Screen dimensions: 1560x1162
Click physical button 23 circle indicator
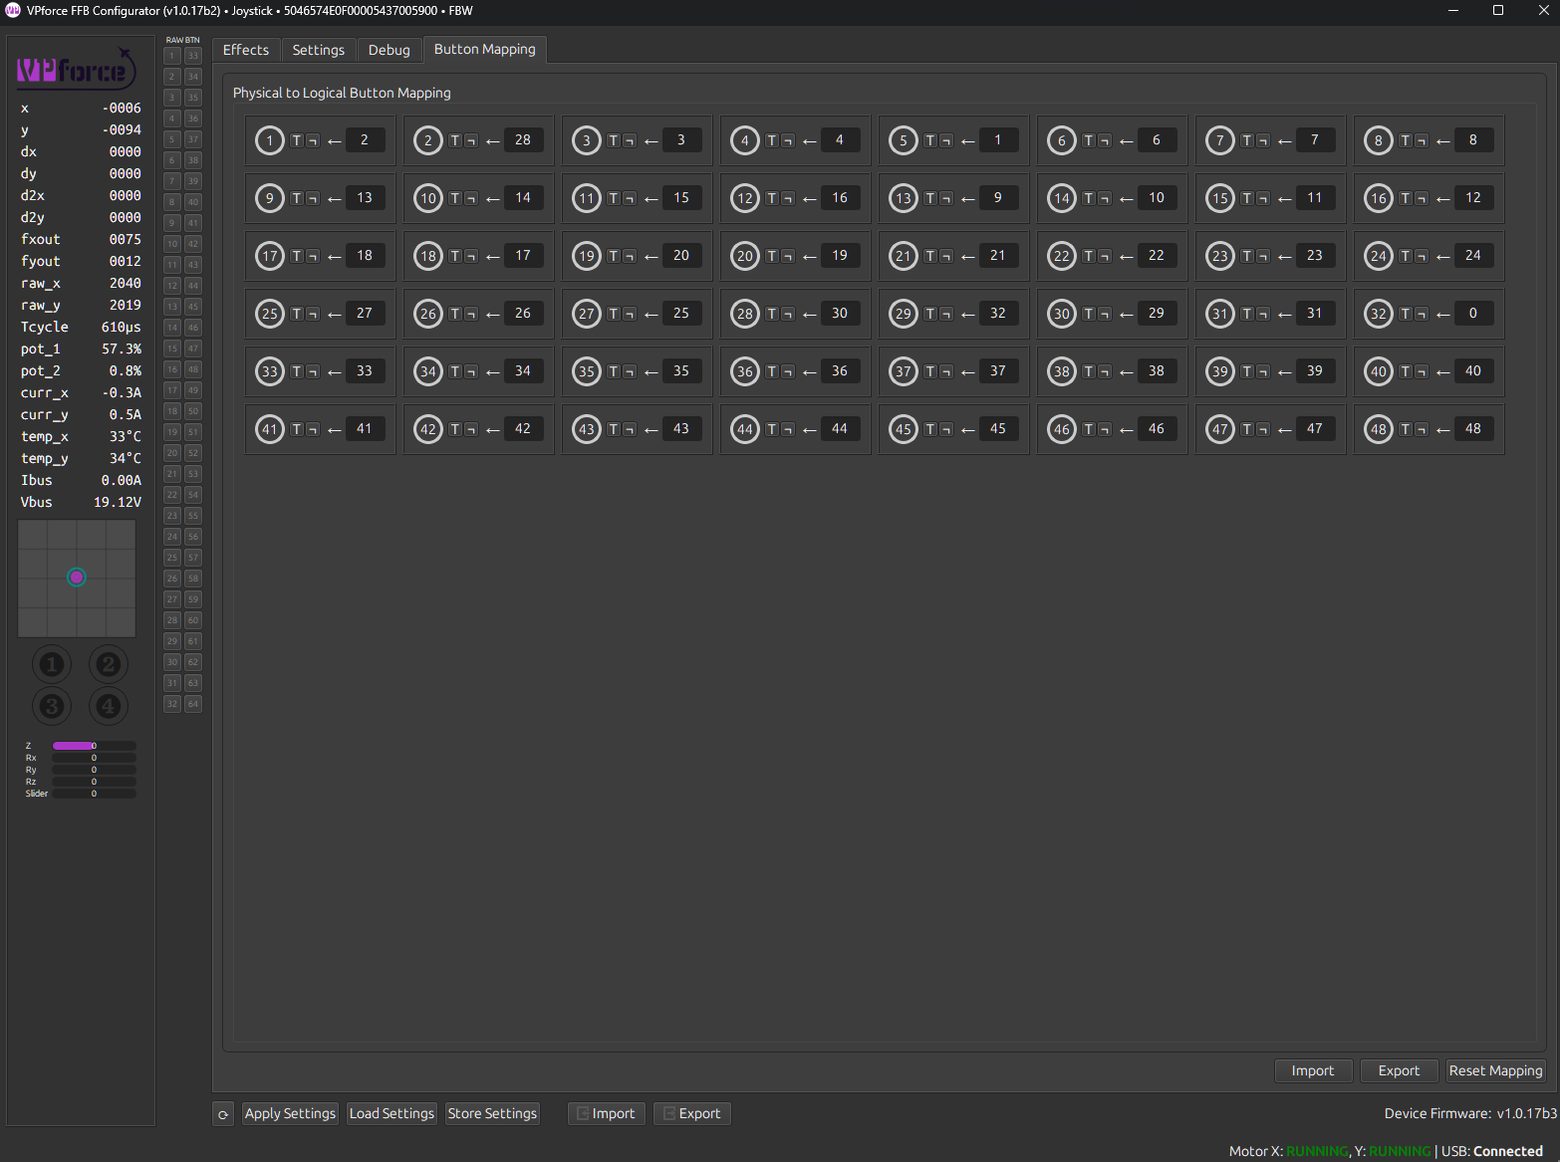pyautogui.click(x=1220, y=256)
